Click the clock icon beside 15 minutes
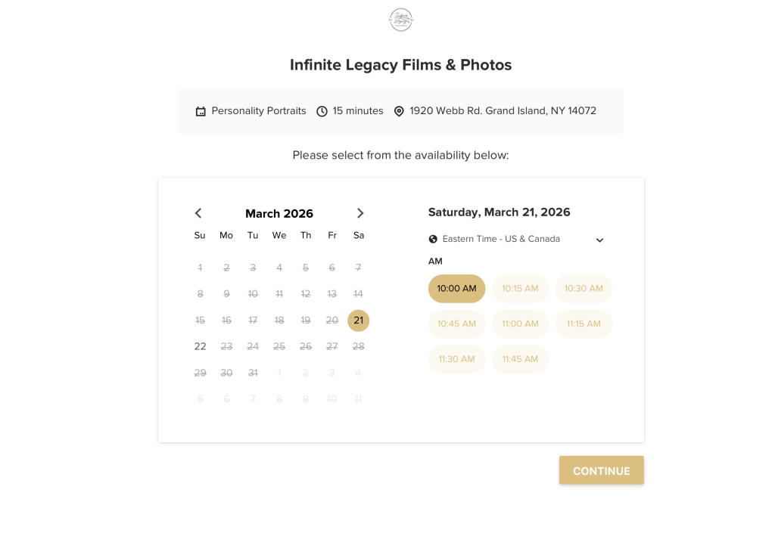Image resolution: width=775 pixels, height=536 pixels. (322, 111)
